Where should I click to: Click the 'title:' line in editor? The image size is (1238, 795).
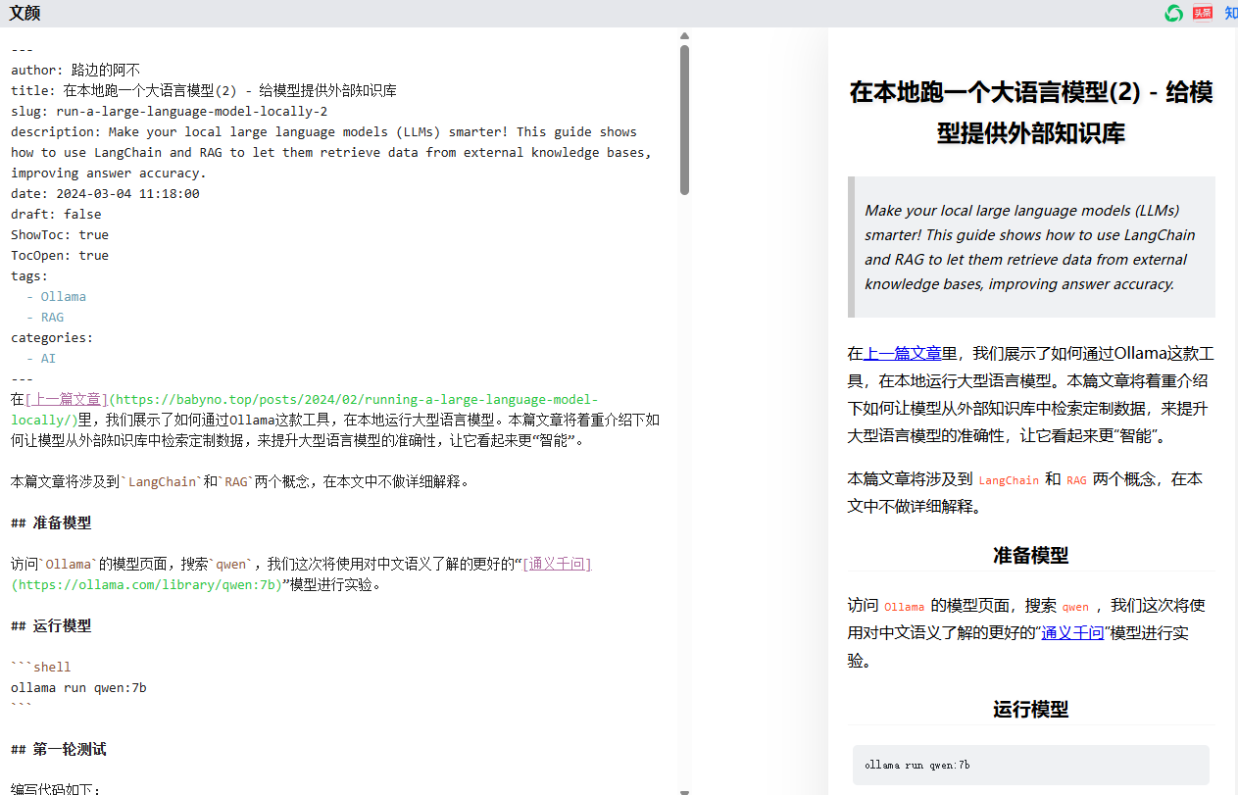point(204,91)
